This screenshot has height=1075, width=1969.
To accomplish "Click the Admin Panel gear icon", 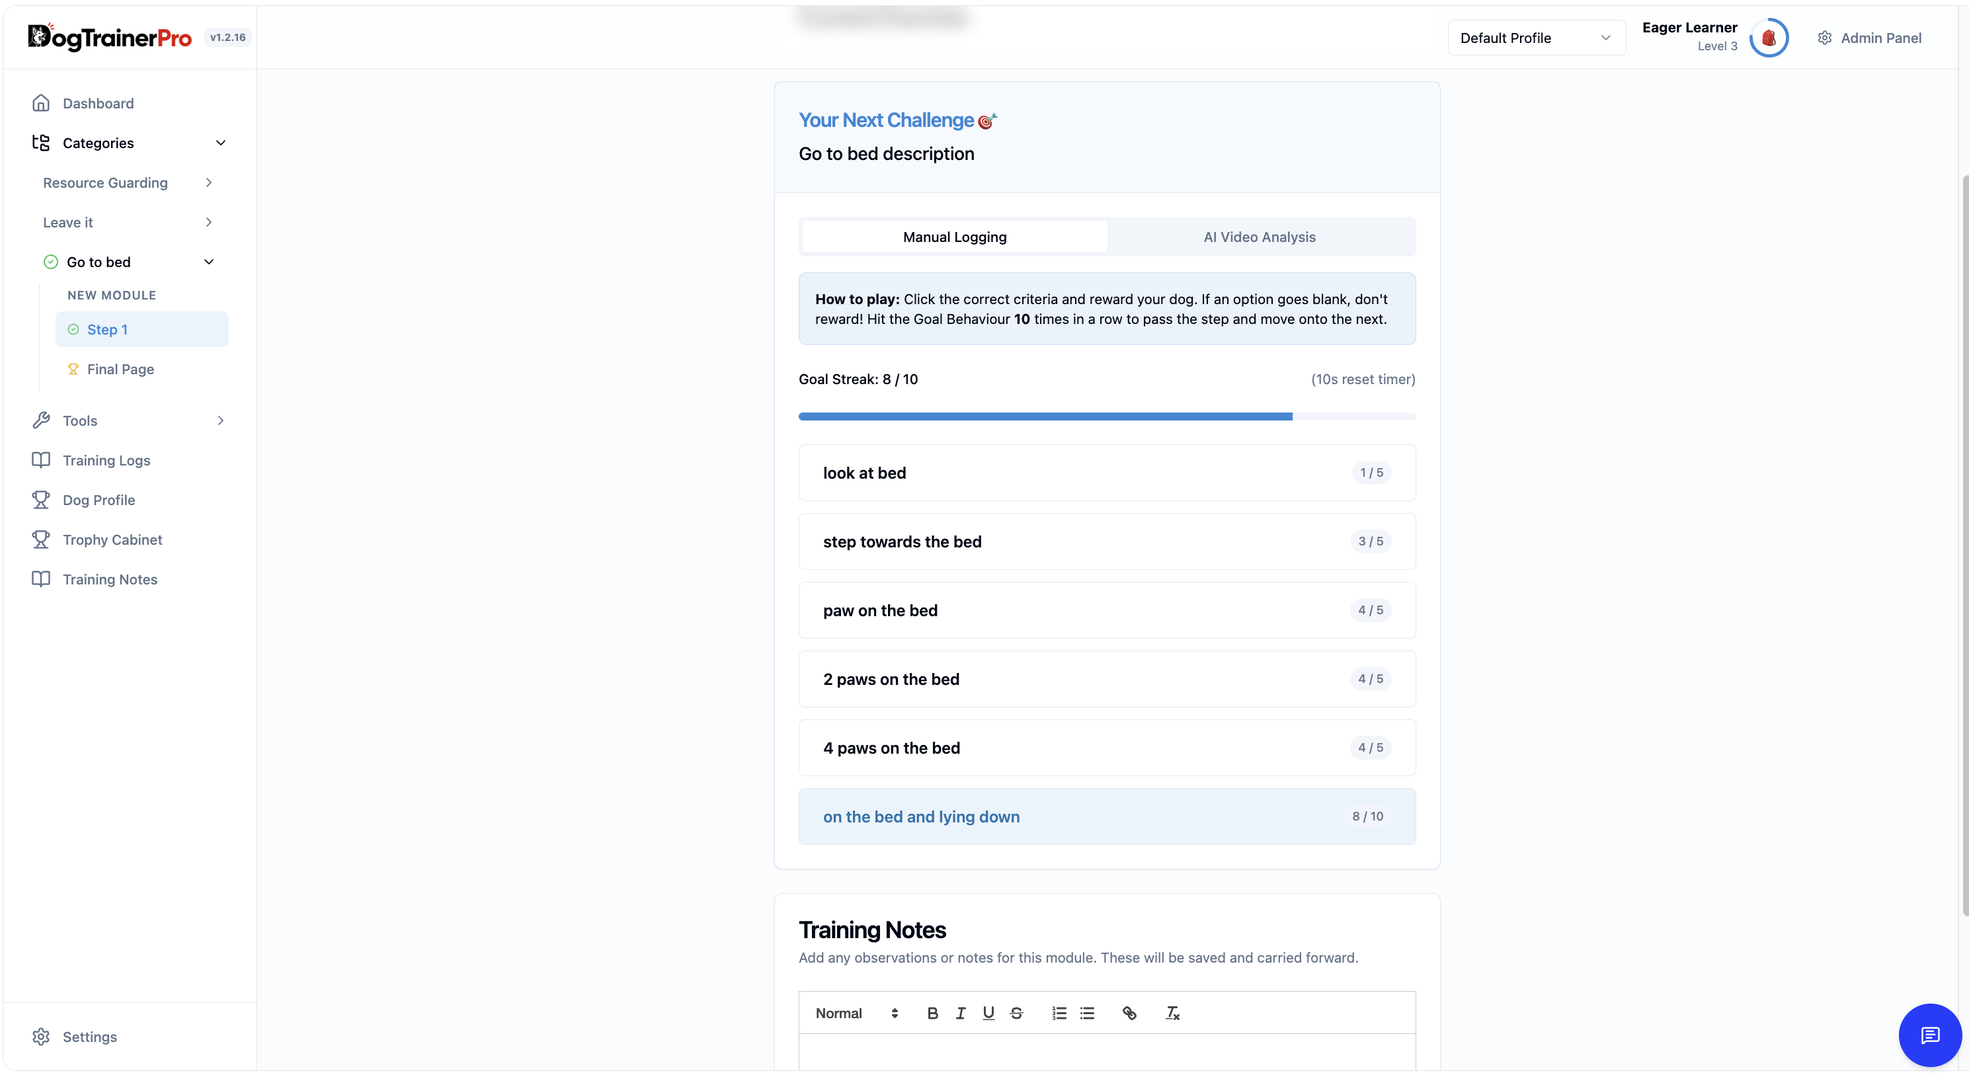I will click(1825, 38).
